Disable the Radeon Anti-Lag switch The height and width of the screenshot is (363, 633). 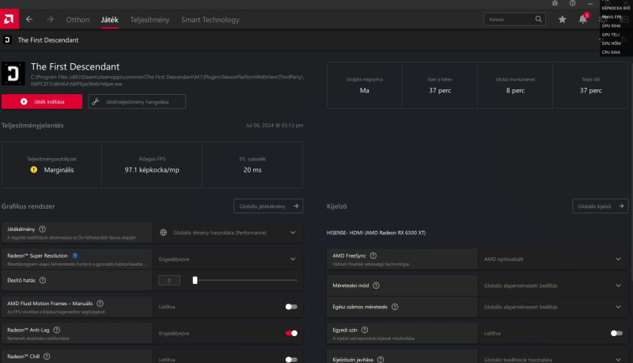point(291,333)
